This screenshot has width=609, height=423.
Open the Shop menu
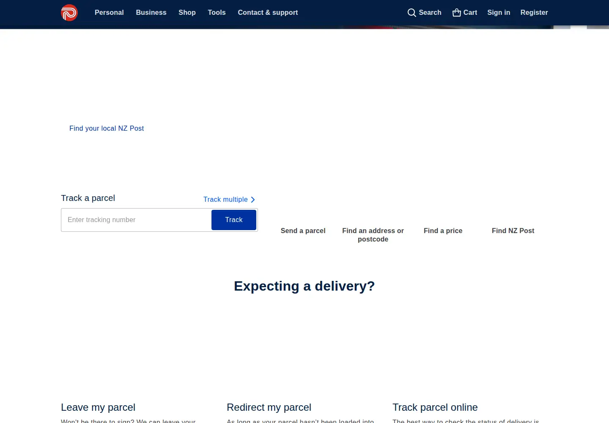[187, 13]
